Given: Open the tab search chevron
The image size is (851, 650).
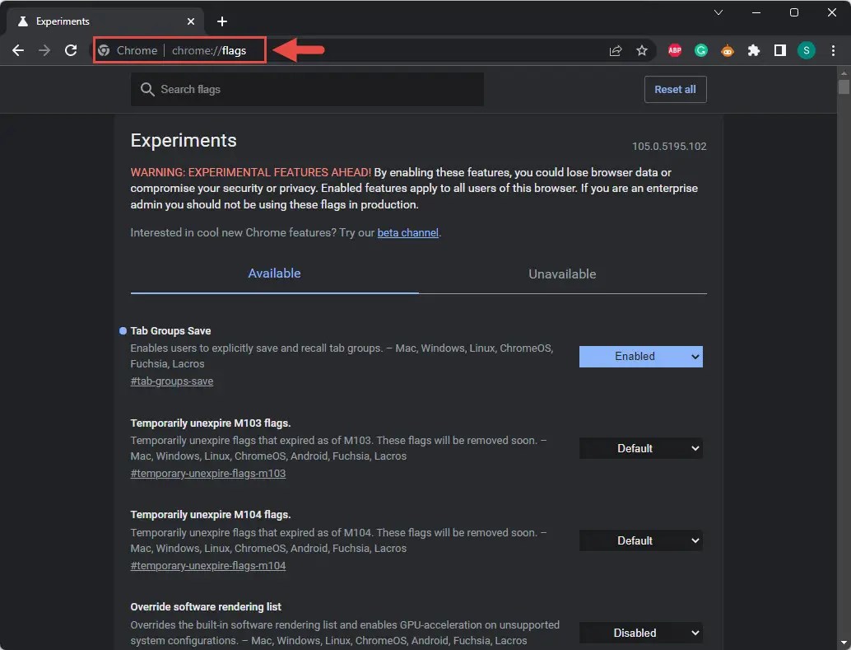Looking at the screenshot, I should 718,12.
